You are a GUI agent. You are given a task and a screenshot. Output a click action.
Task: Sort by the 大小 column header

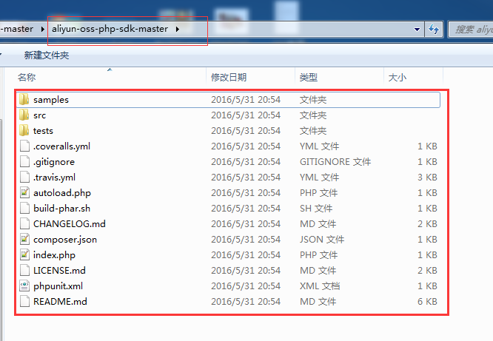pyautogui.click(x=398, y=78)
